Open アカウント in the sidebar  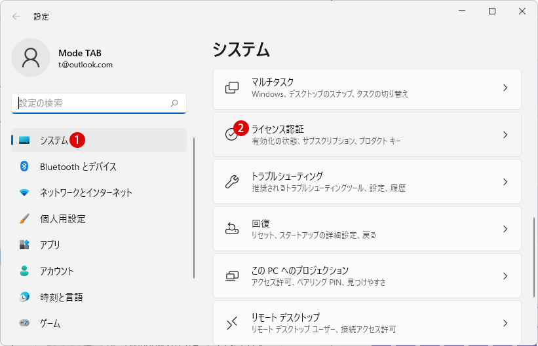coord(99,271)
